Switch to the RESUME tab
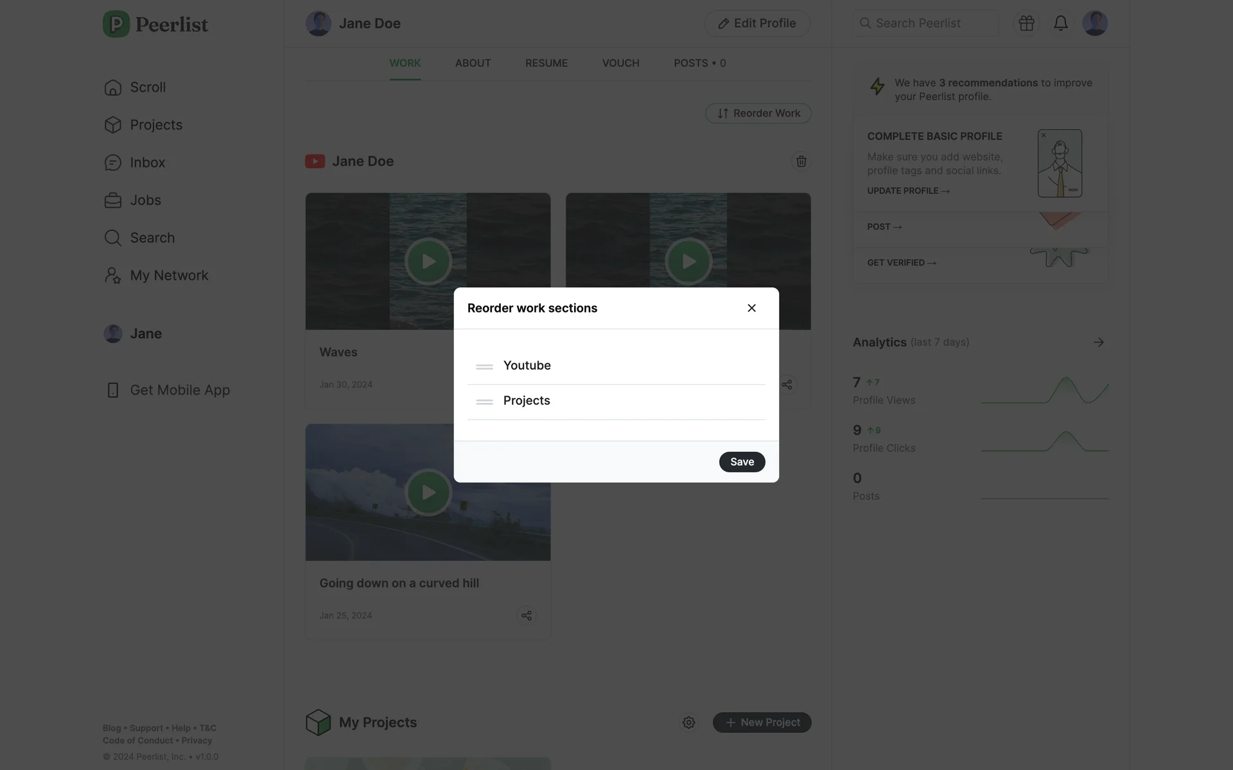 (546, 63)
